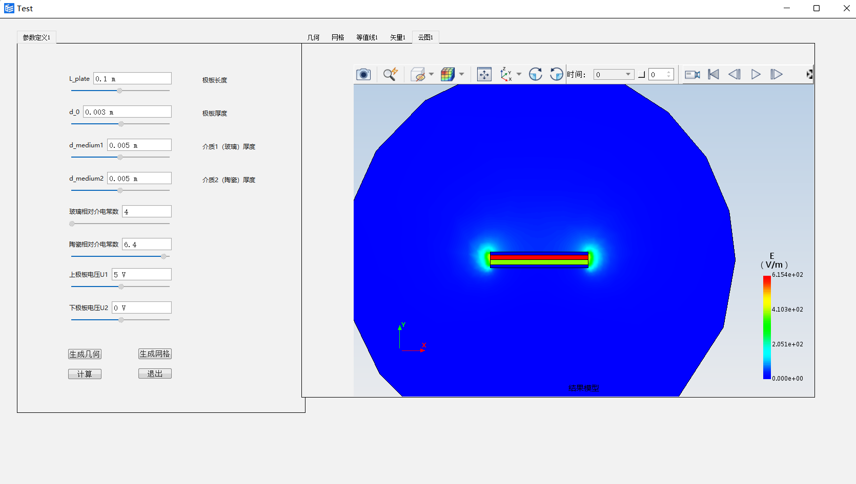
Task: Click the L_plate input field
Action: tap(132, 78)
